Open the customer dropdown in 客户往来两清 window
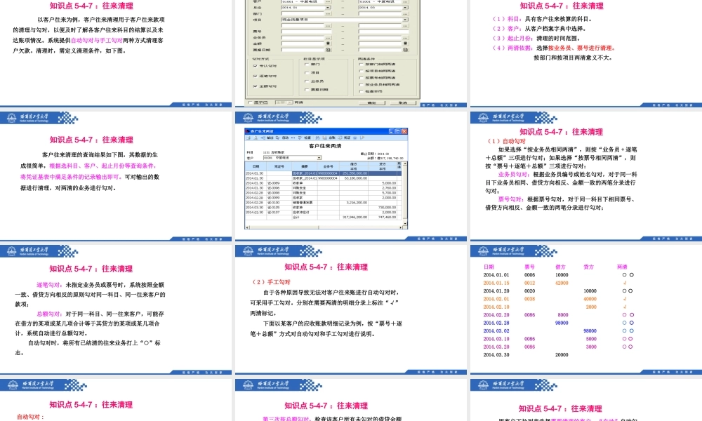Screen dimensions: 702x421 (x=319, y=157)
